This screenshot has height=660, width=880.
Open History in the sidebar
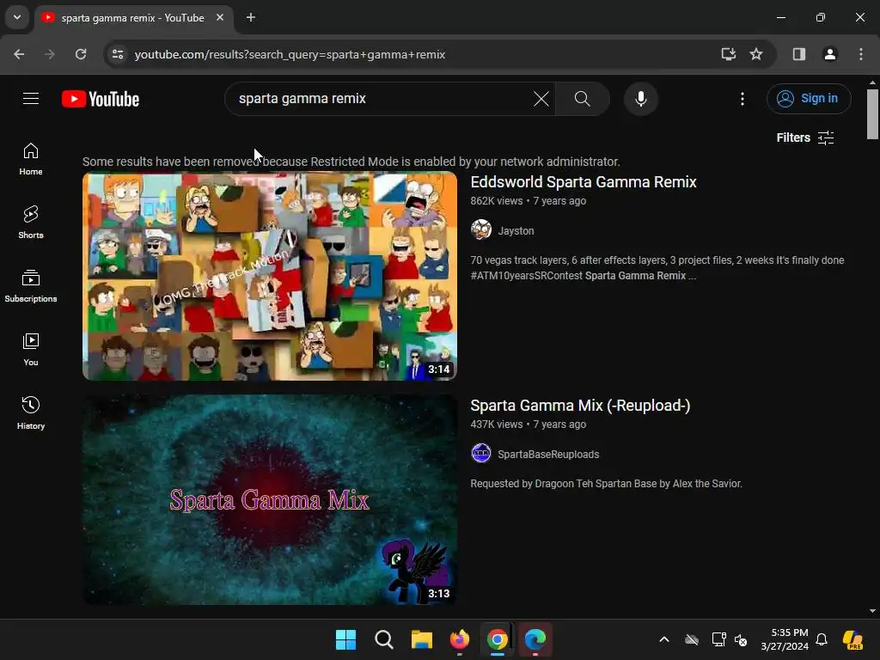click(31, 412)
